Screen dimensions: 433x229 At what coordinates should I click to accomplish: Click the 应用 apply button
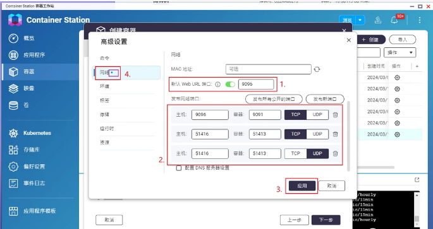pyautogui.click(x=302, y=186)
